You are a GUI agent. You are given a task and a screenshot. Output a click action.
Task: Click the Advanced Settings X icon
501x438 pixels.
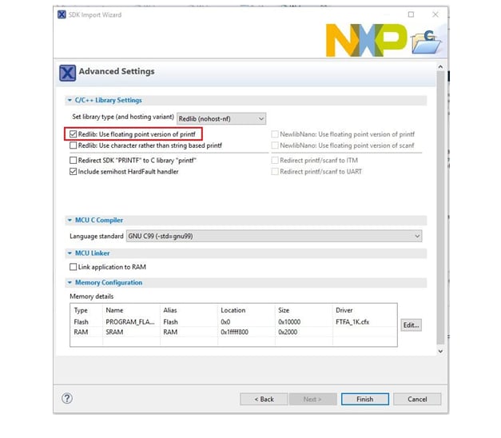point(68,73)
